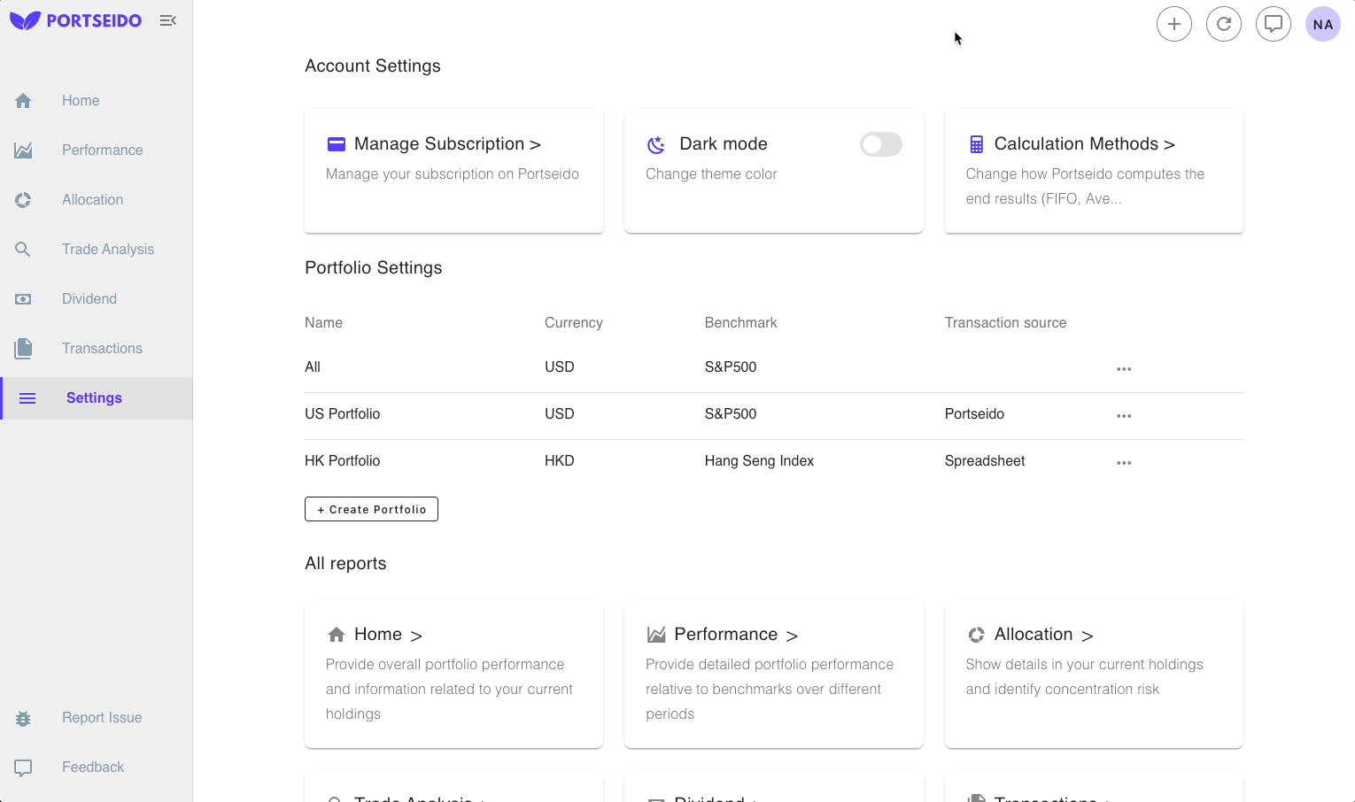Click the NA avatar circle

[1322, 24]
